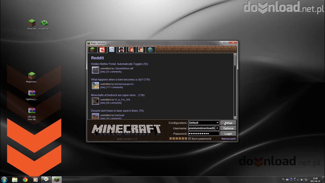Click the 'Magic Launcher 1.1.4' version text
Screen dimensions: 325x183
127,139
